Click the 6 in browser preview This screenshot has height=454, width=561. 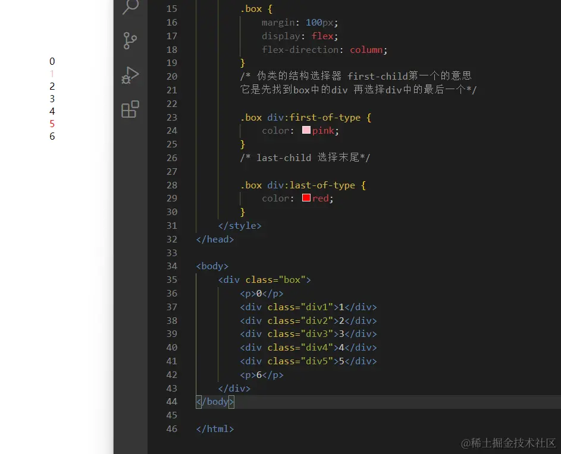point(52,136)
